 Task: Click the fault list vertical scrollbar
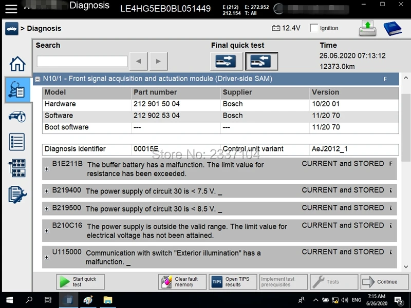[x=406, y=172]
